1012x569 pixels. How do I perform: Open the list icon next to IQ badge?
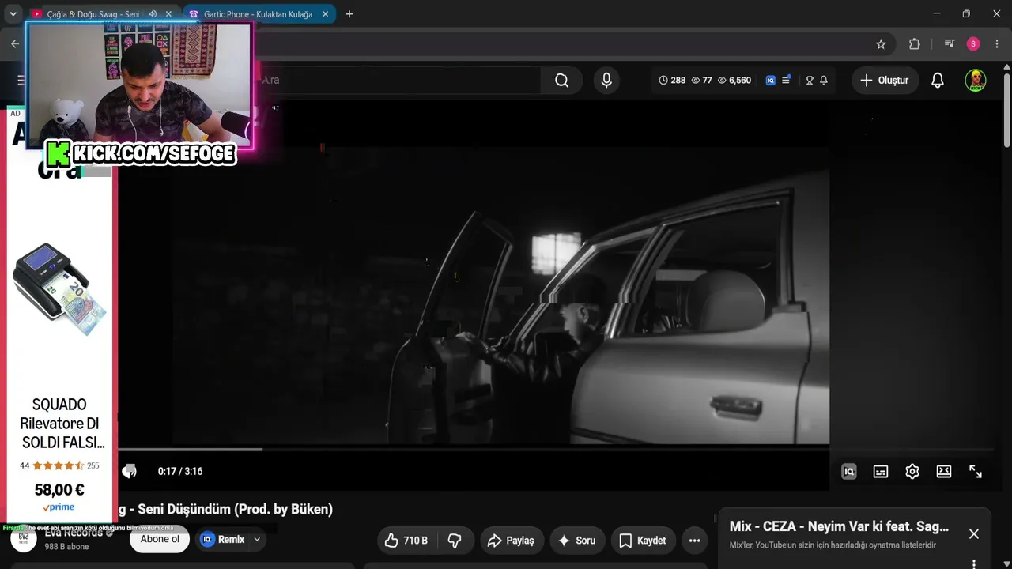pyautogui.click(x=787, y=80)
